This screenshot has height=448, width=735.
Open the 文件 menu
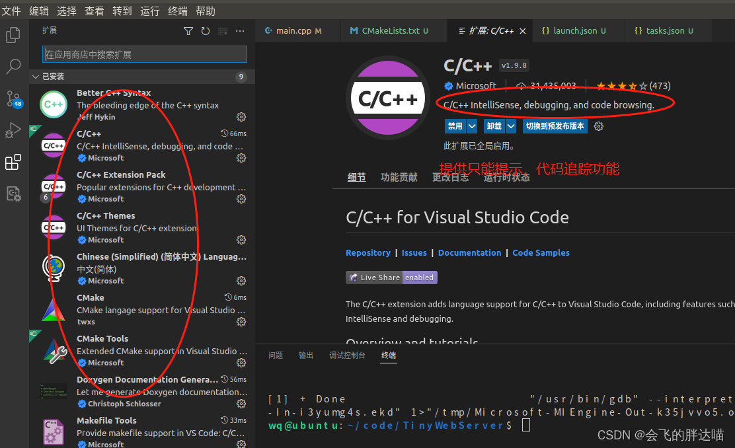coord(11,11)
